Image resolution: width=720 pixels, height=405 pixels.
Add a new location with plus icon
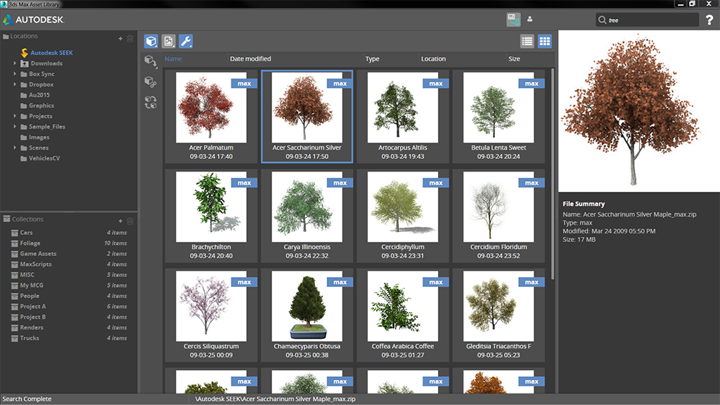pos(120,38)
